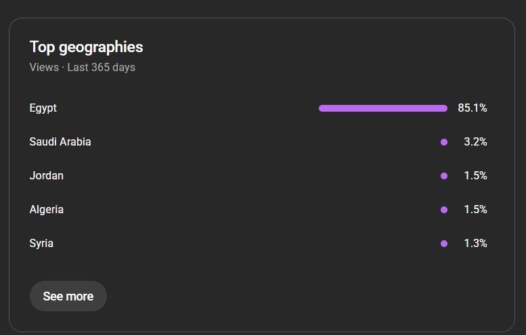526x335 pixels.
Task: Select the Syria country label
Action: pos(41,244)
